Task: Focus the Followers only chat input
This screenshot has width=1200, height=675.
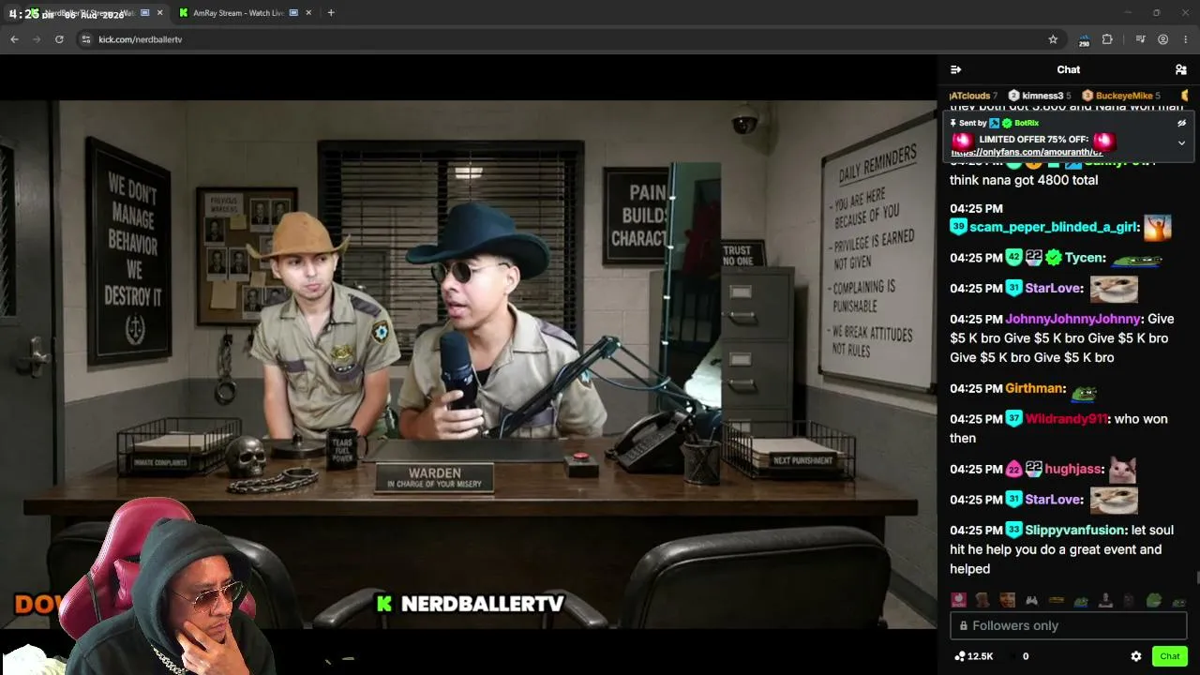Action: click(1069, 625)
